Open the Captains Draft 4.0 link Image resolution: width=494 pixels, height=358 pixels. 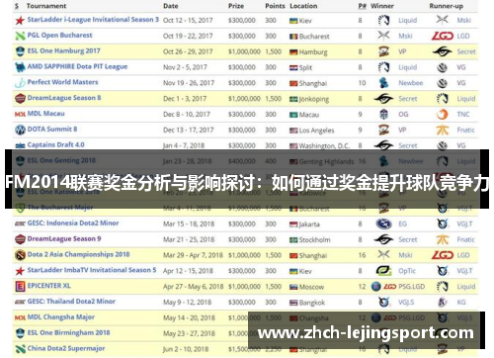[55, 144]
